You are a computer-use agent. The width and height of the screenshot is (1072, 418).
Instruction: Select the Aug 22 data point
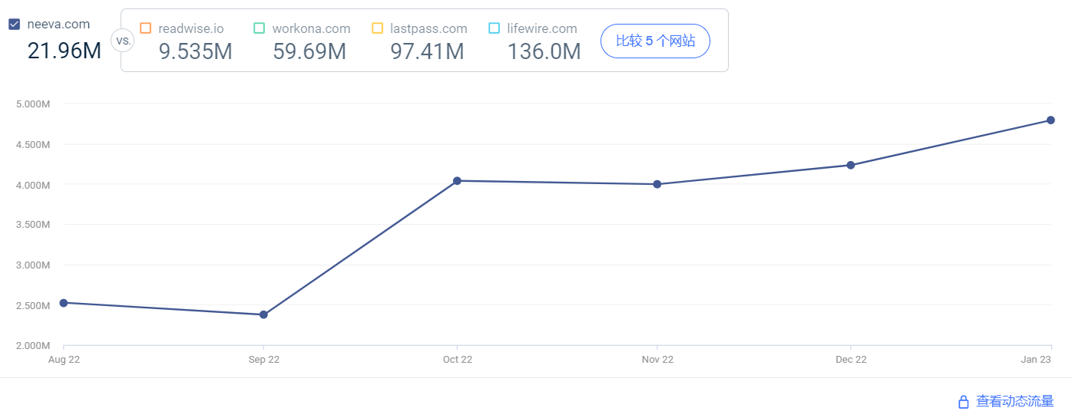coord(64,303)
